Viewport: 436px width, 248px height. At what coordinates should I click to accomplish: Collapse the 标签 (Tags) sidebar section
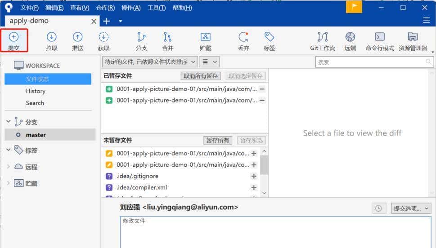pos(9,150)
